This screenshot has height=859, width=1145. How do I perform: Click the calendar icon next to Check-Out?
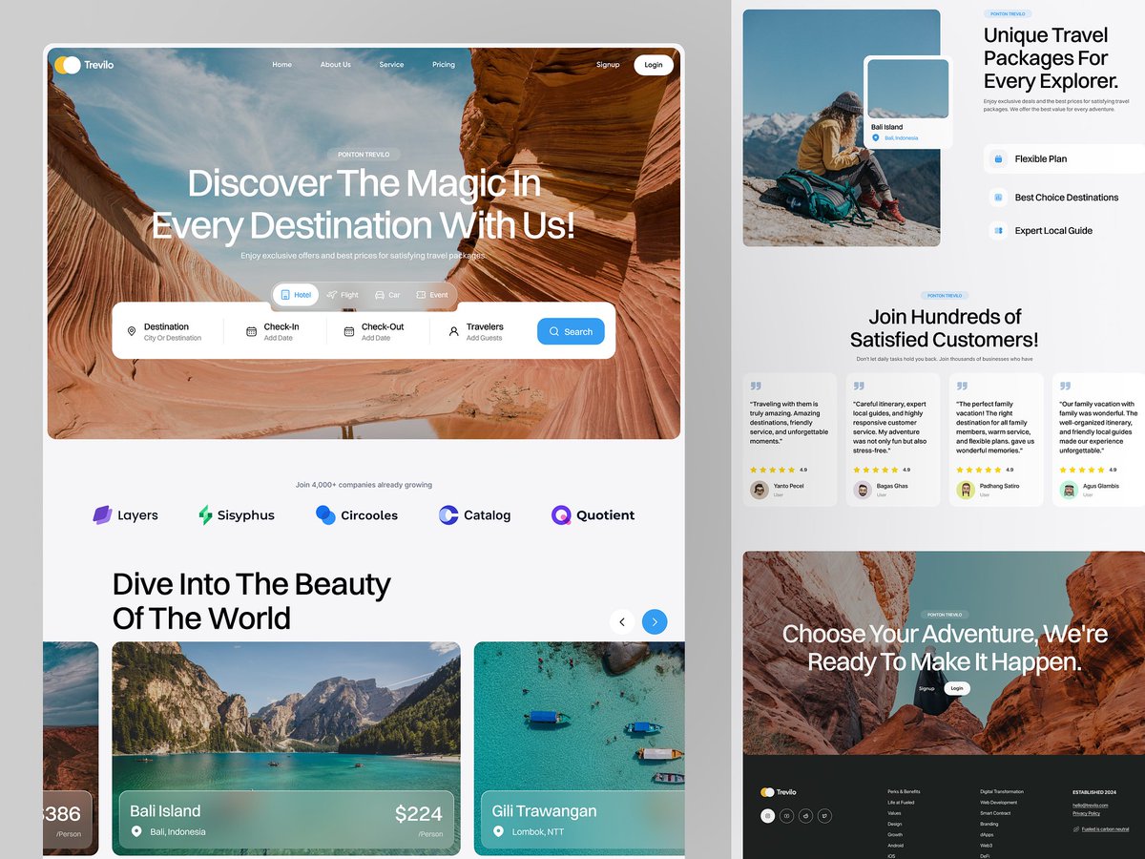point(349,331)
